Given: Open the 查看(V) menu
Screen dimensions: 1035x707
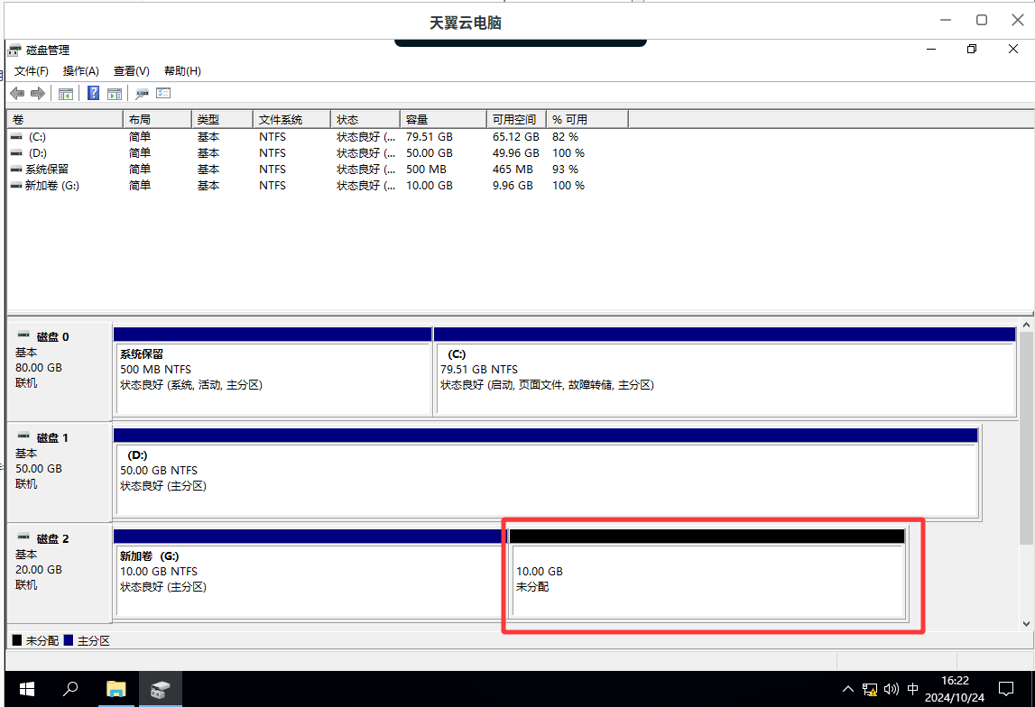Looking at the screenshot, I should pos(131,71).
